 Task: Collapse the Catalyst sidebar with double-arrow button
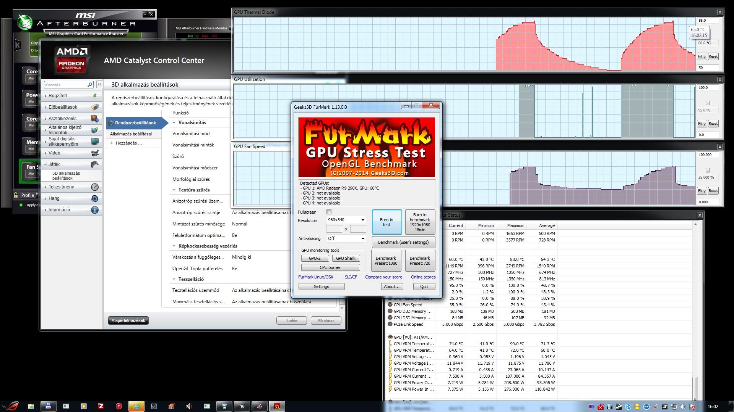coord(99,85)
